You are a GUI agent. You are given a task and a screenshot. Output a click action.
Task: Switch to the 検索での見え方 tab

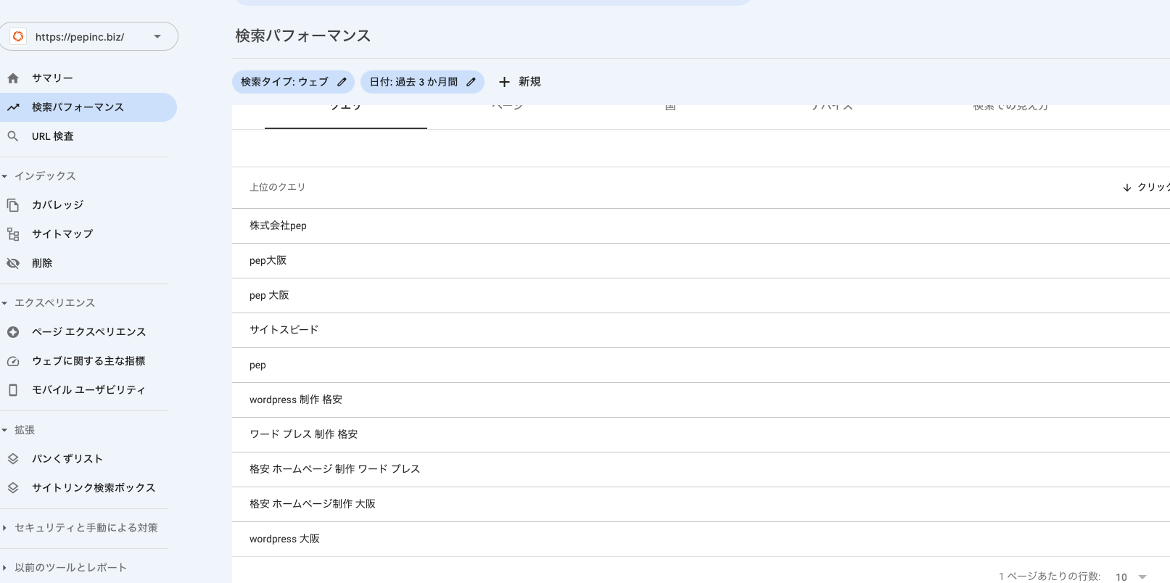[1010, 116]
